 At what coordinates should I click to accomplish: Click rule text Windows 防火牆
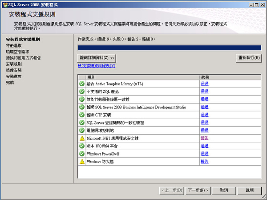pos(100,162)
